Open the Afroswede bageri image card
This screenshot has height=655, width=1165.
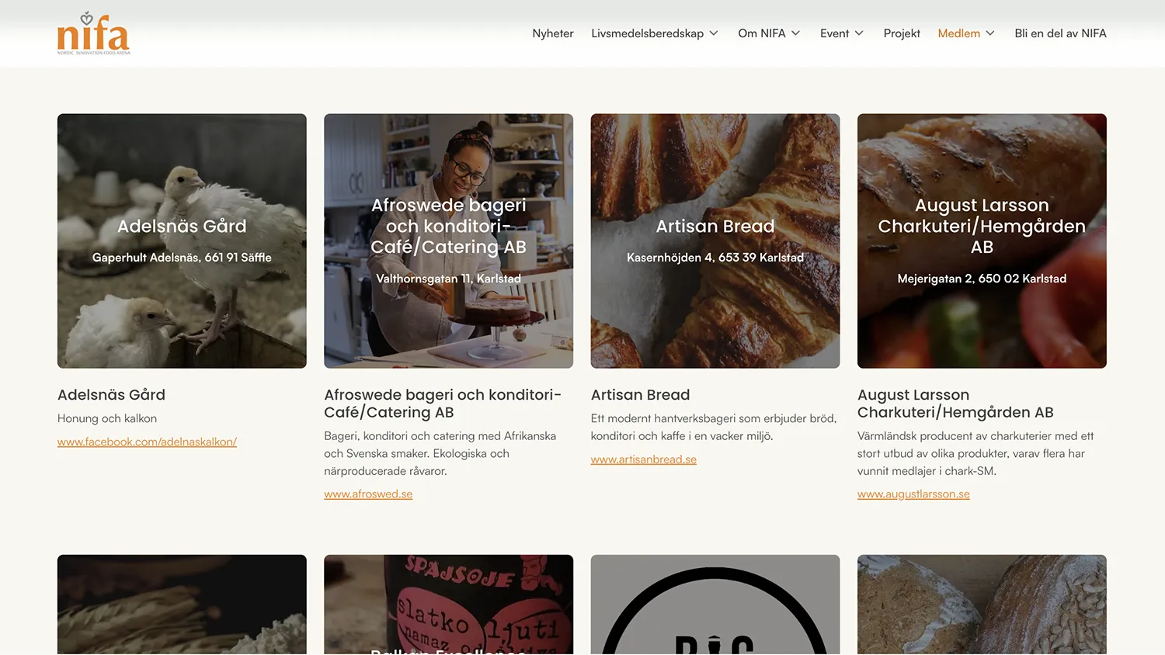(448, 241)
